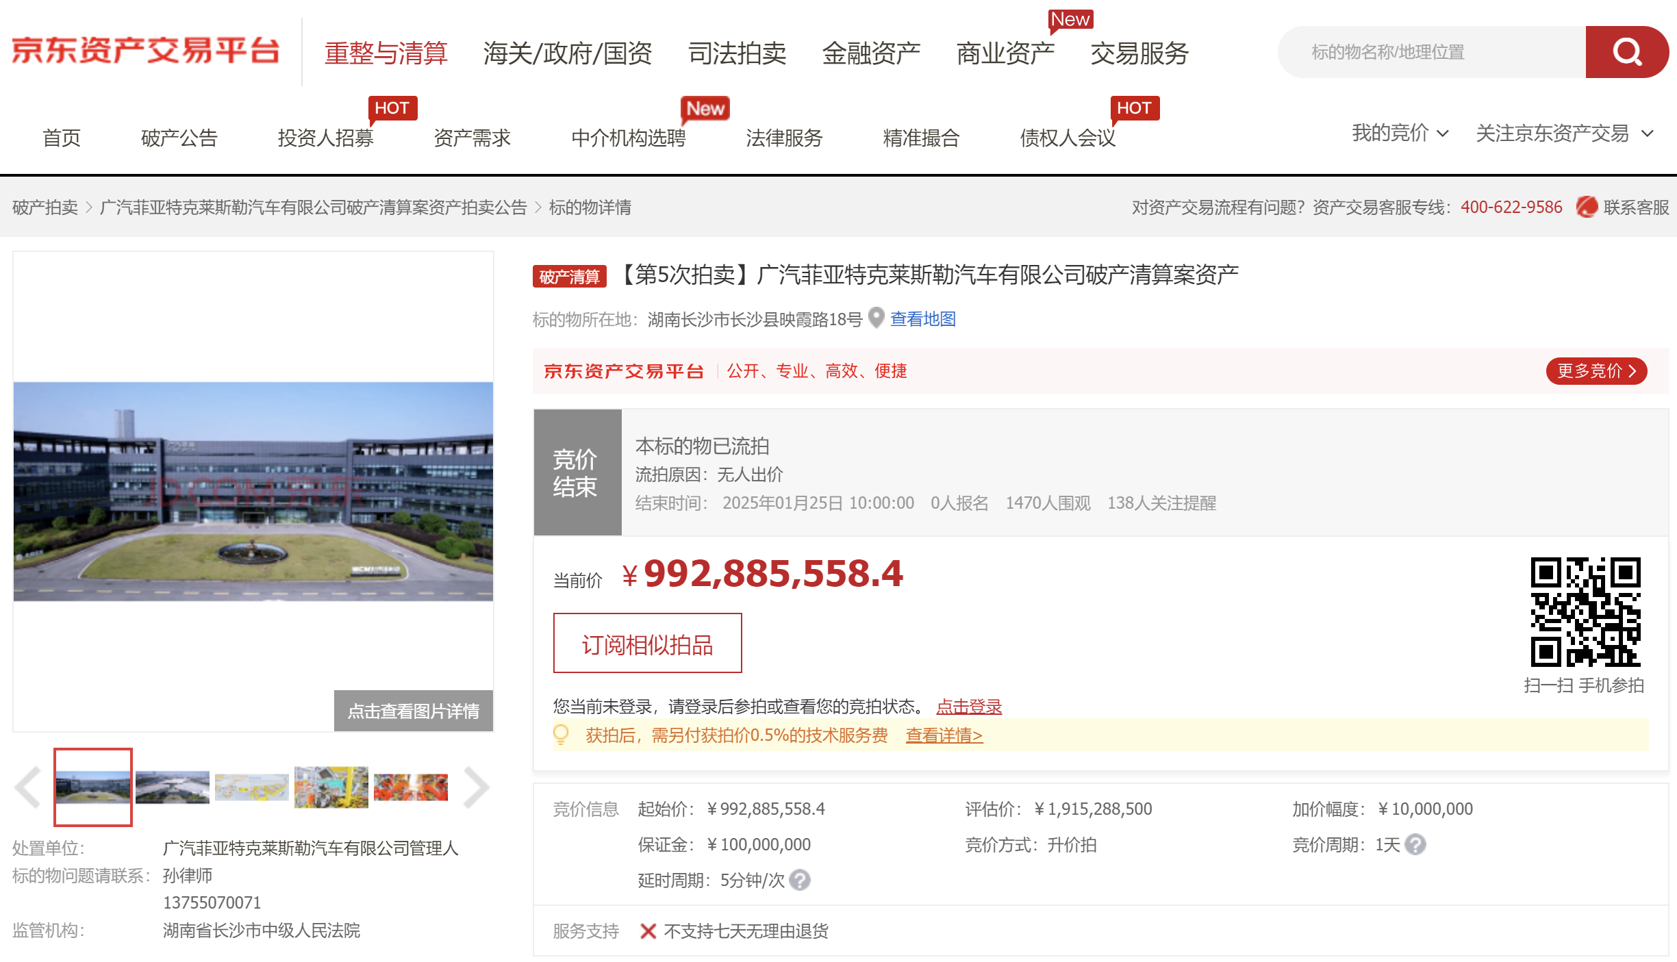The image size is (1677, 962).
Task: Show next thumbnails with right arrow
Action: click(477, 787)
